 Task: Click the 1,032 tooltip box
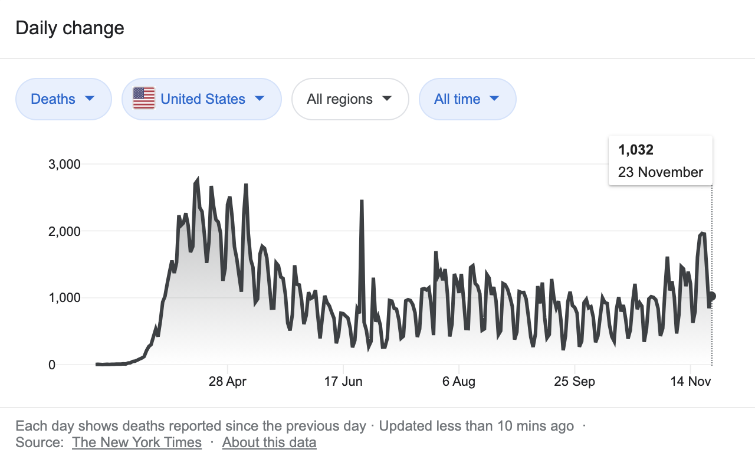660,161
